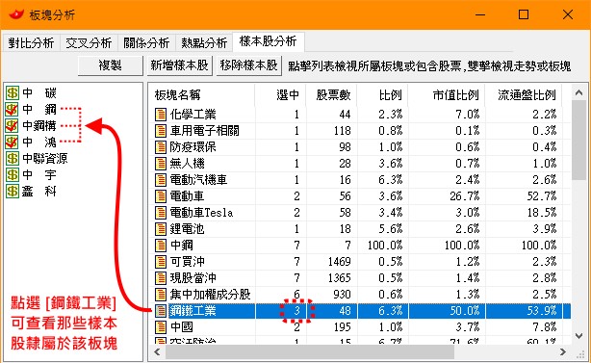Click the 集中加權成分股 sector icon
This screenshot has height=363, width=591.
161,295
